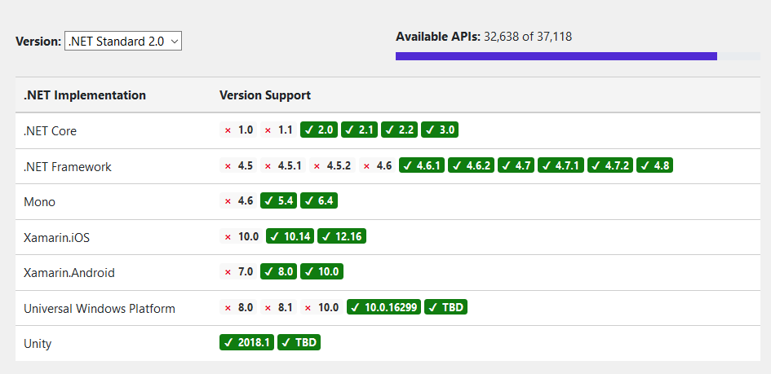
Task: Click the .NET Framework 4.5.2 unsupported badge
Action: (x=332, y=165)
